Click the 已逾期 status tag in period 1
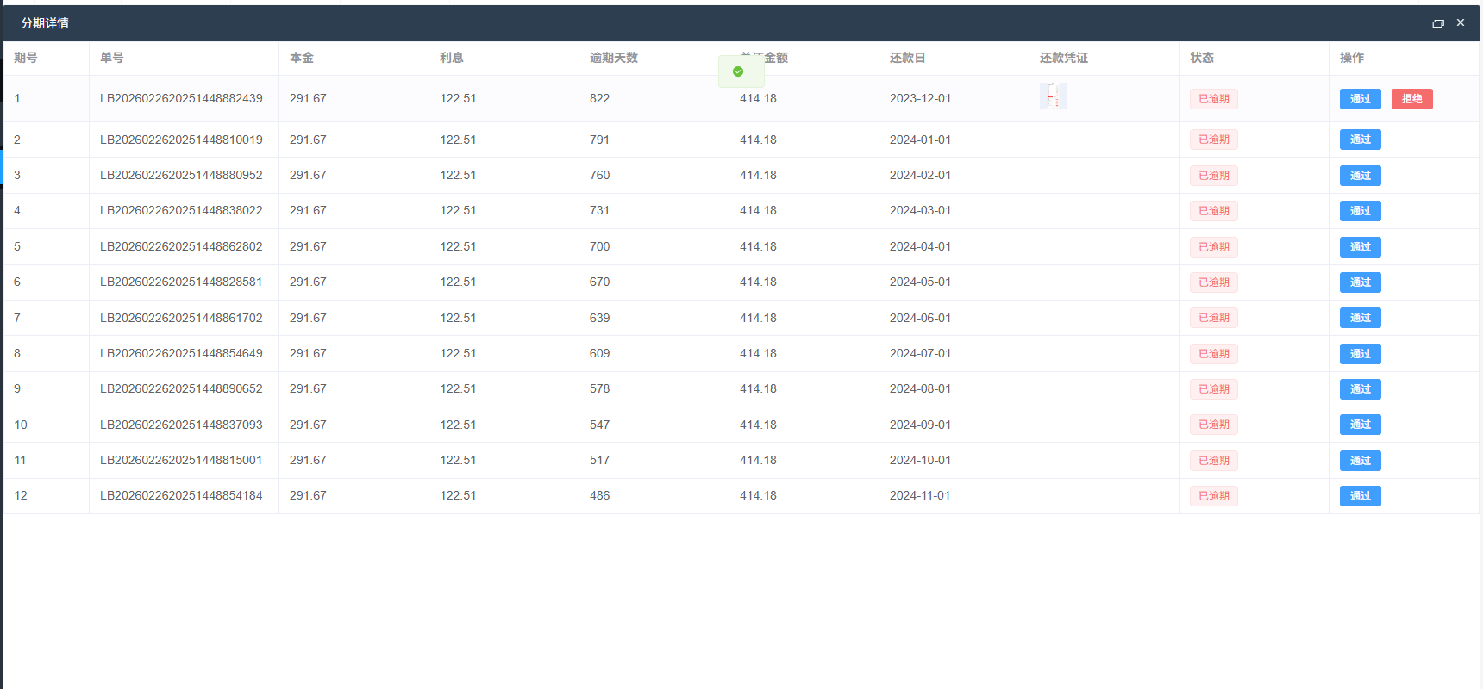 pyautogui.click(x=1213, y=99)
